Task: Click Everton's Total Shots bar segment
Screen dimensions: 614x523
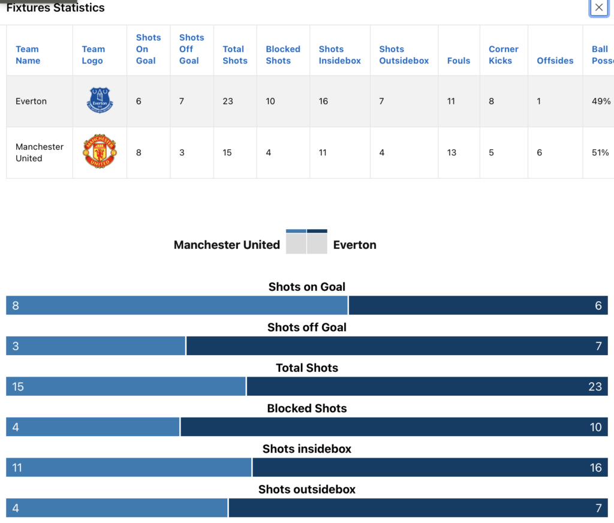Action: click(427, 386)
